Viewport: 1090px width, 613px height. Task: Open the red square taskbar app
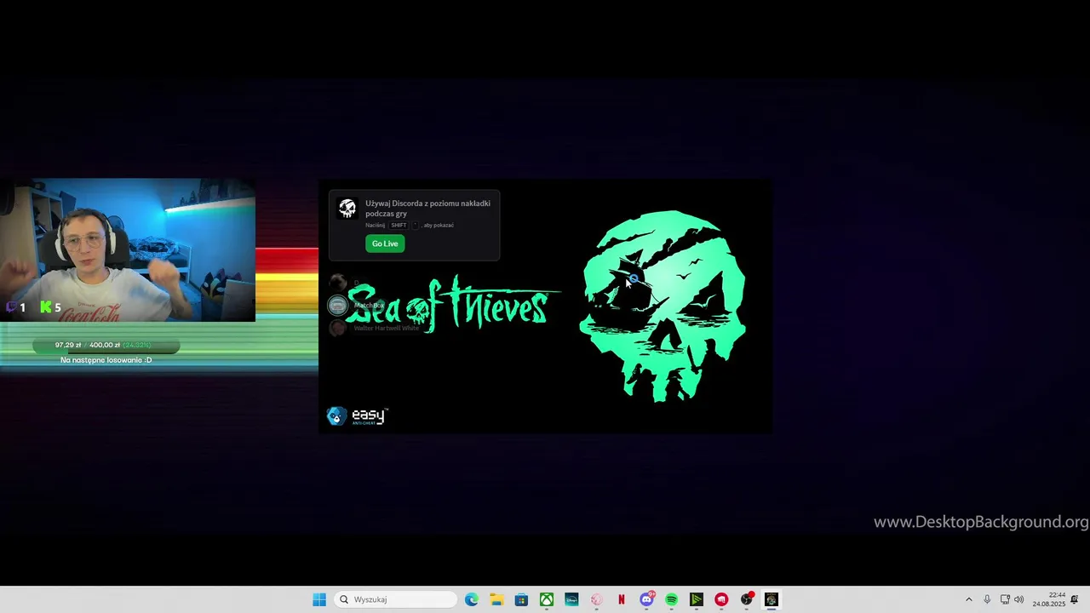click(721, 599)
